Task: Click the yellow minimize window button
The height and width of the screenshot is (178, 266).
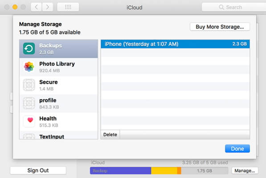Action: 15,7
